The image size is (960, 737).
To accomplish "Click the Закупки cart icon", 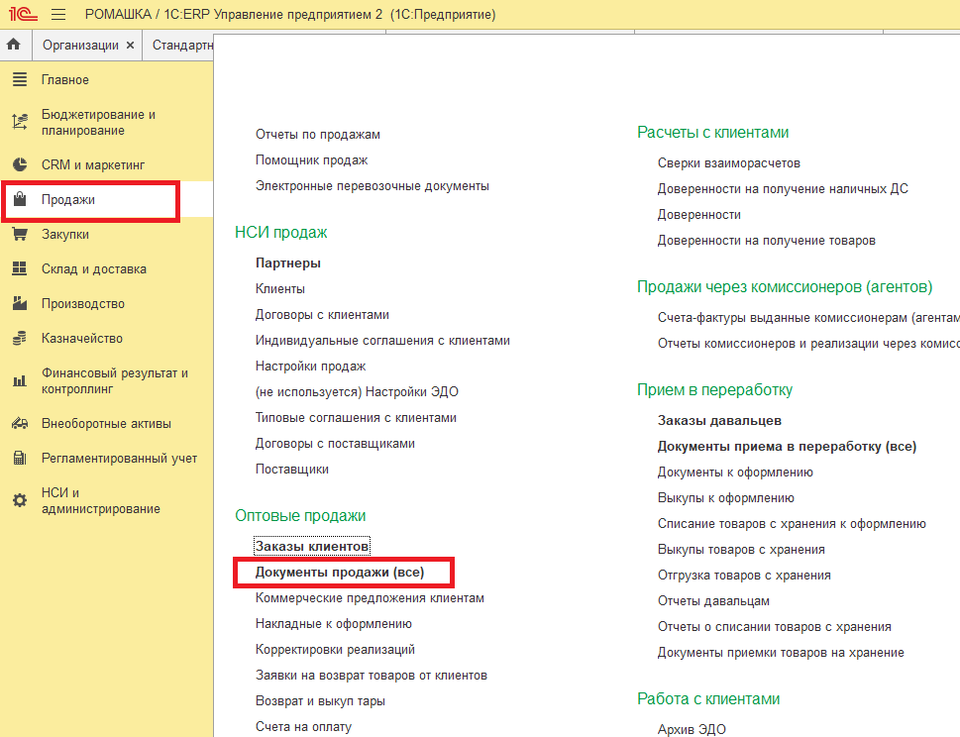I will pos(20,234).
